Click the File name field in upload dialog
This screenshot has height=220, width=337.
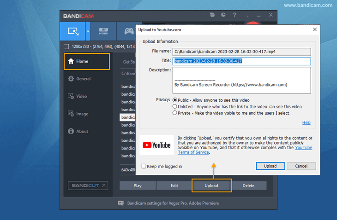pyautogui.click(x=241, y=52)
